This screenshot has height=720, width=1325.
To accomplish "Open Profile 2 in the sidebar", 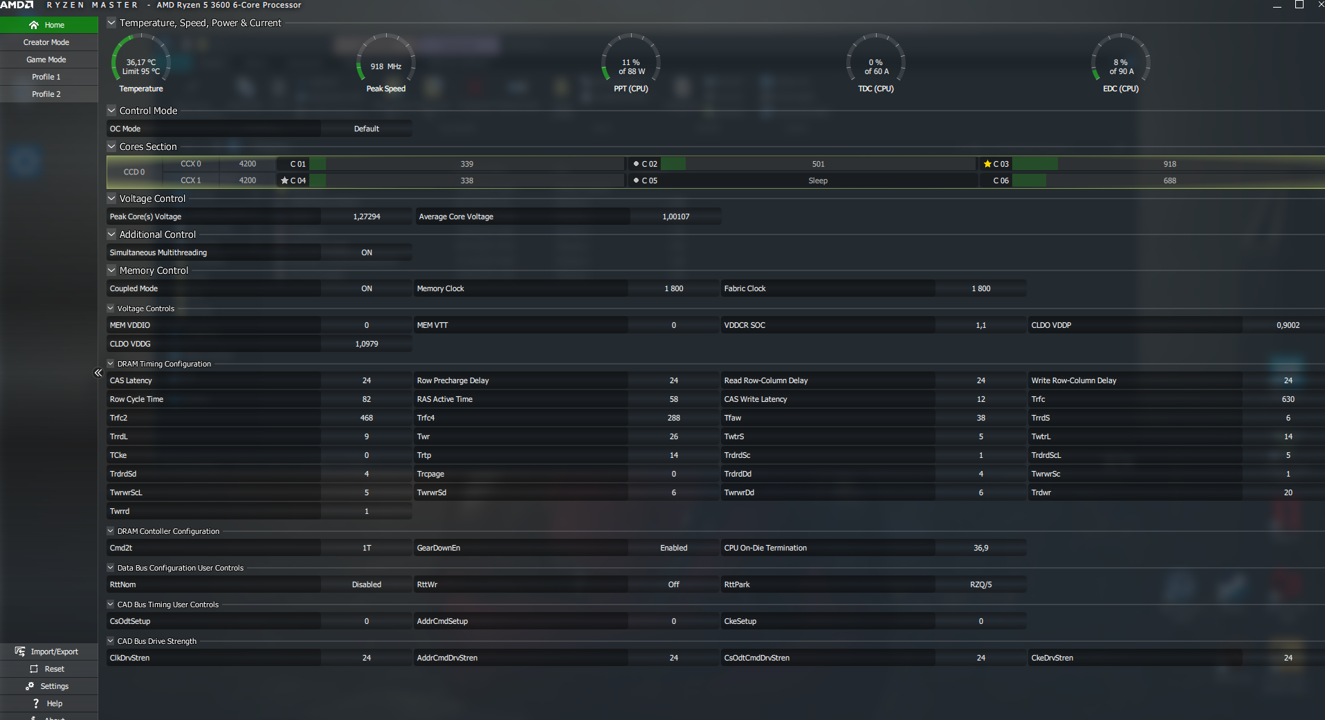I will pos(46,94).
